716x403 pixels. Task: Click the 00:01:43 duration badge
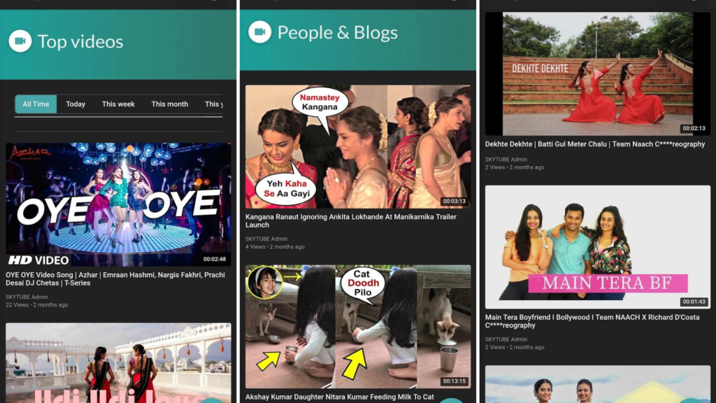click(694, 302)
